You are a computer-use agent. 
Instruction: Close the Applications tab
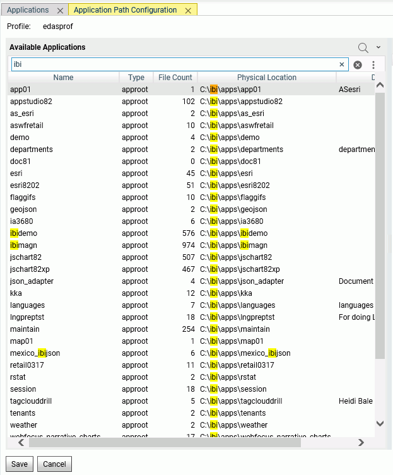[61, 11]
